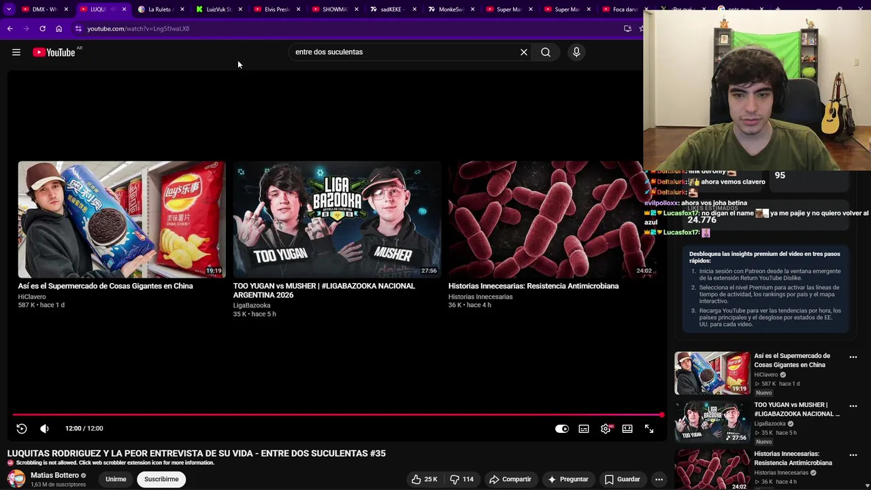Open sidebar thumbnail of Supermercado de Cosas Gigantes
Image resolution: width=871 pixels, height=490 pixels.
click(x=712, y=373)
